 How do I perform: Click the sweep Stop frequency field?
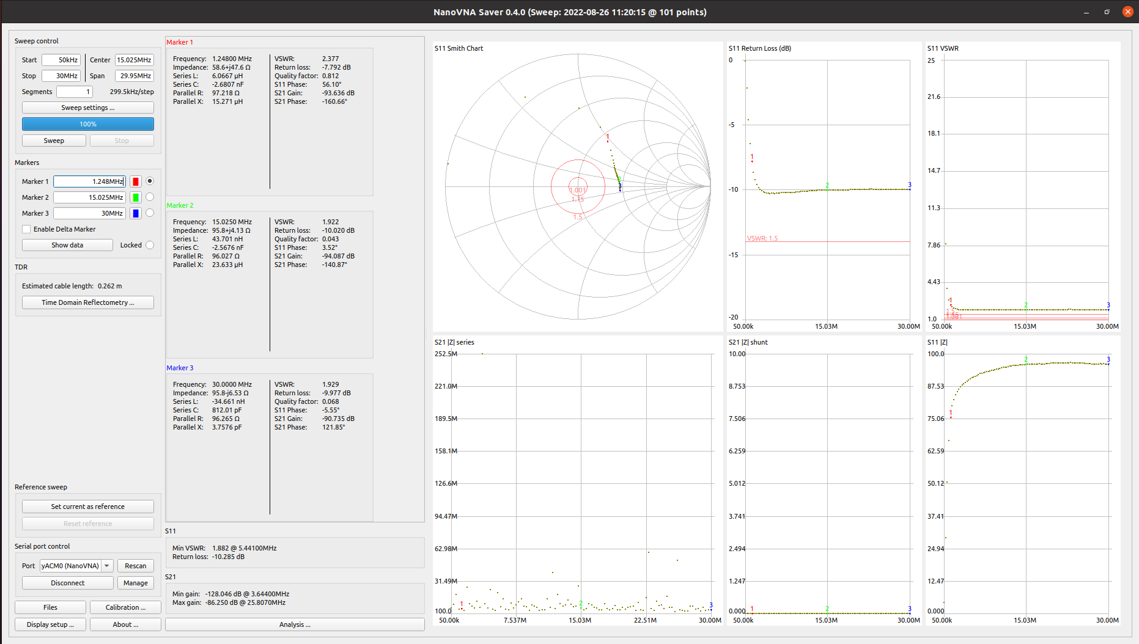[x=61, y=76]
